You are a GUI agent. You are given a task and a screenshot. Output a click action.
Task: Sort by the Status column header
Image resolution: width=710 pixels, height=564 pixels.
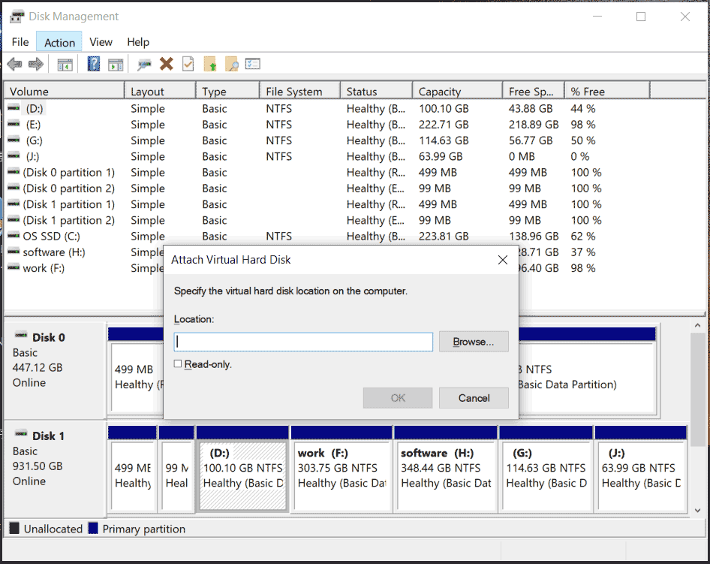(377, 91)
